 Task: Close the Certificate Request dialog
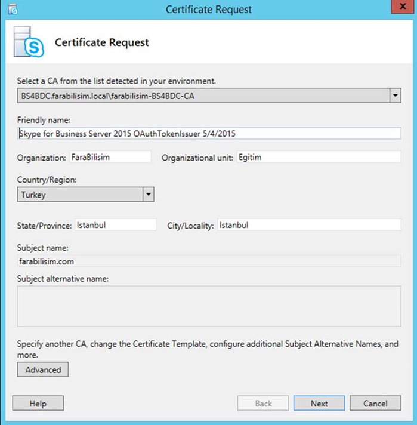point(402,7)
